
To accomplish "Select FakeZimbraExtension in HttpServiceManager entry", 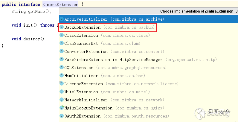I will 113,60.
